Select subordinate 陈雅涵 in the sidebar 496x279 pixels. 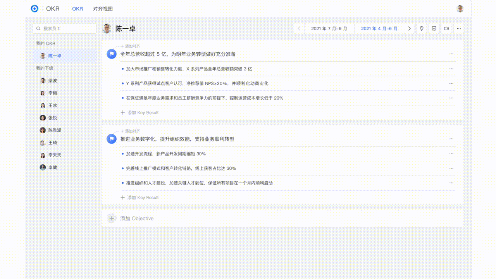point(55,130)
